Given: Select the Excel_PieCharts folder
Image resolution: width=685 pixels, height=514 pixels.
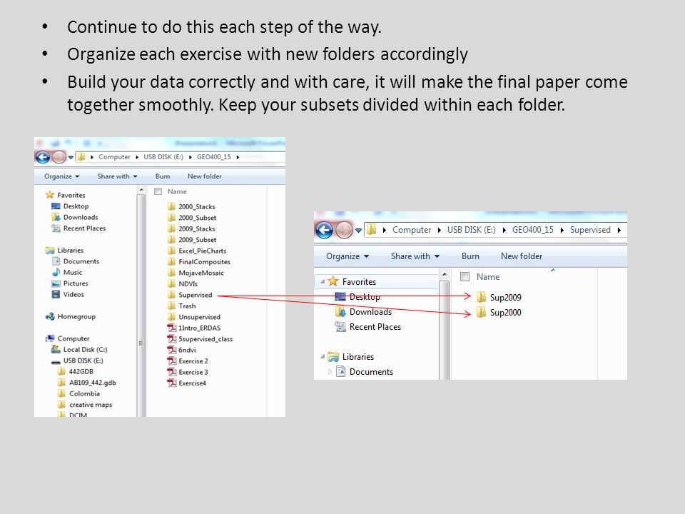Looking at the screenshot, I should point(197,251).
